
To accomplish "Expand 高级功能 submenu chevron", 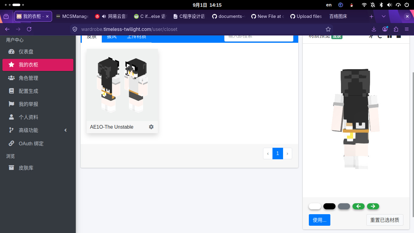I will pyautogui.click(x=66, y=130).
